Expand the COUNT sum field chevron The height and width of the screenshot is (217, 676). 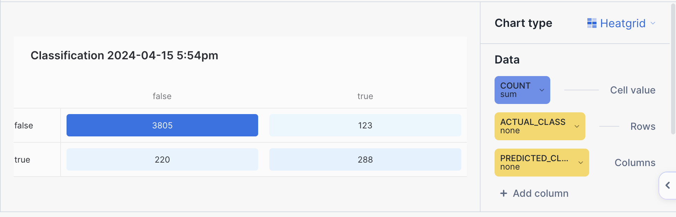coord(542,90)
